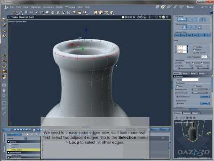Click the bottle preview thumbnail

pyautogui.click(x=193, y=139)
